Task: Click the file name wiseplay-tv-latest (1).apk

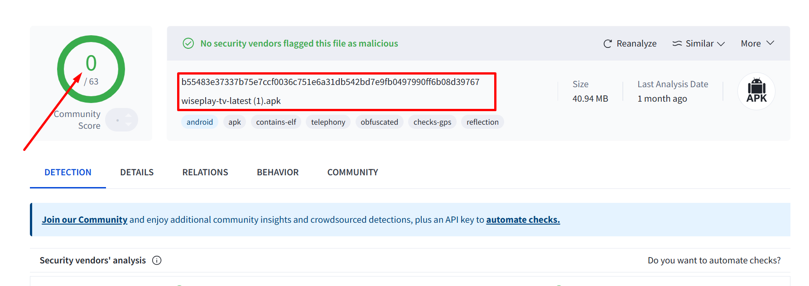Action: [x=231, y=101]
